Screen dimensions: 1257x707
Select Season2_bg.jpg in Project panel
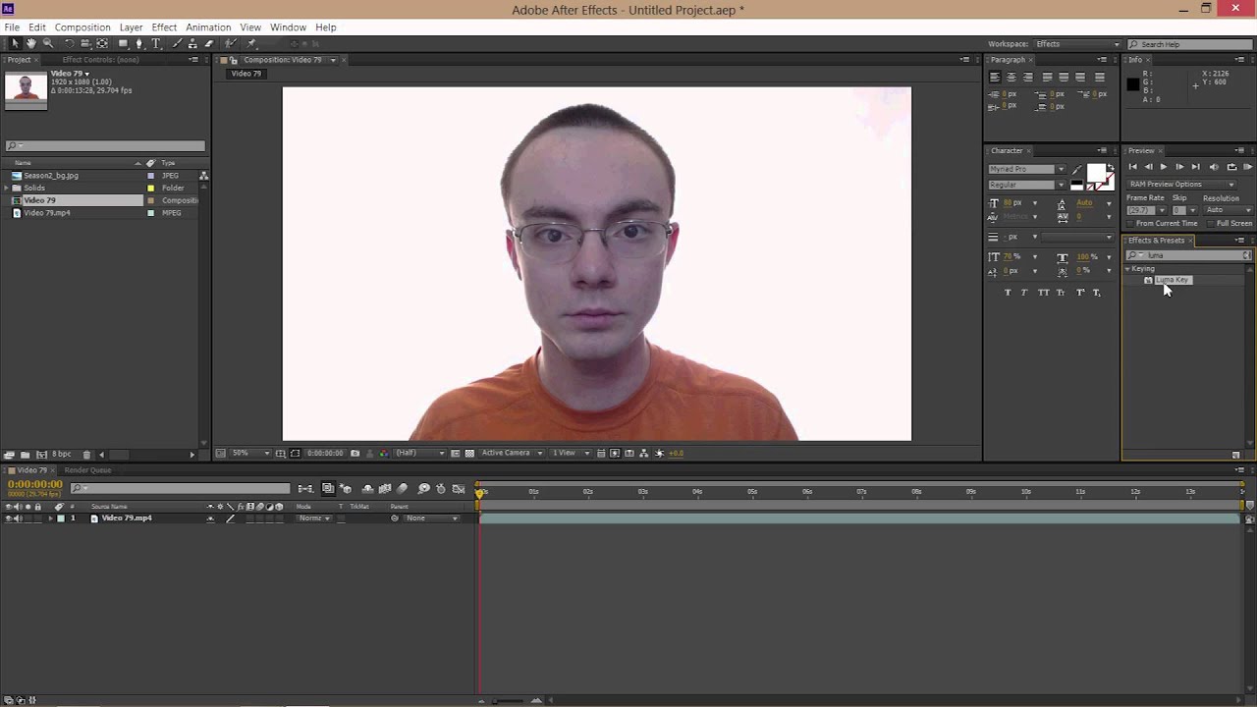[51, 176]
